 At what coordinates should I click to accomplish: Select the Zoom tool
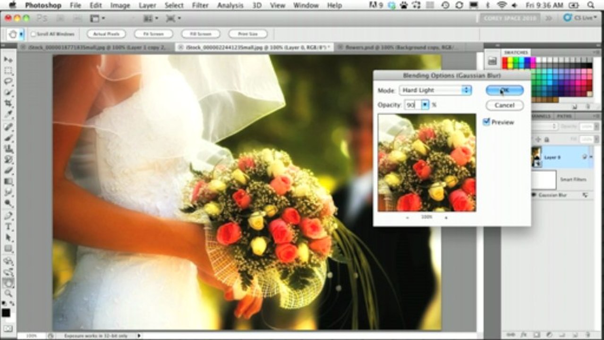pos(8,293)
